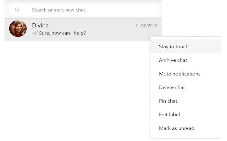This screenshot has width=227, height=141.
Task: Mark the Divina chat as unread
Action: (x=177, y=128)
